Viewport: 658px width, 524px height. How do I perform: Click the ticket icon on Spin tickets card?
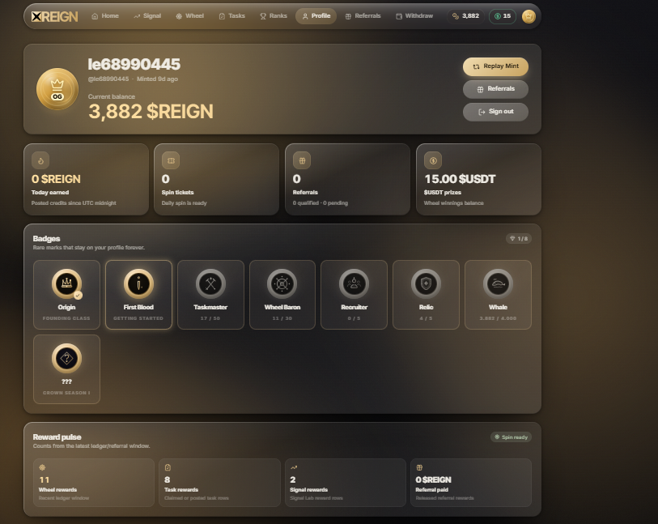coord(171,160)
